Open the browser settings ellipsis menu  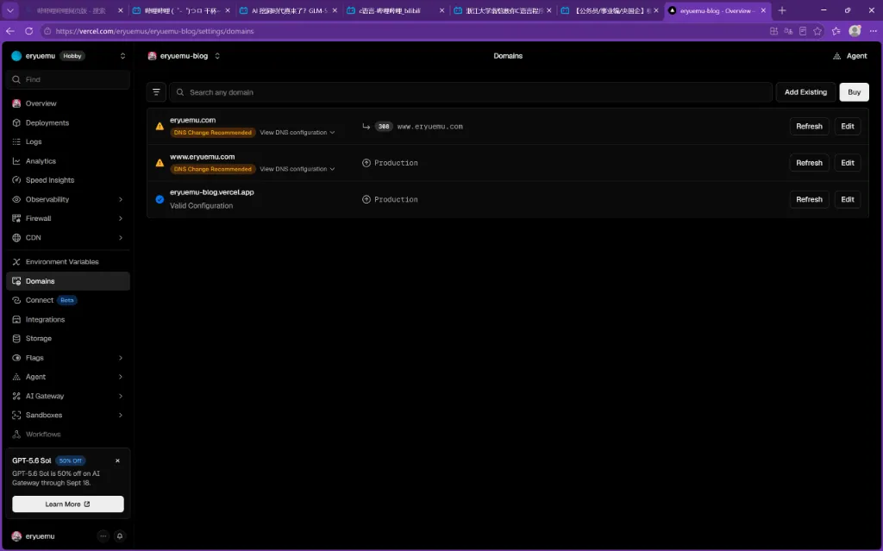(873, 31)
